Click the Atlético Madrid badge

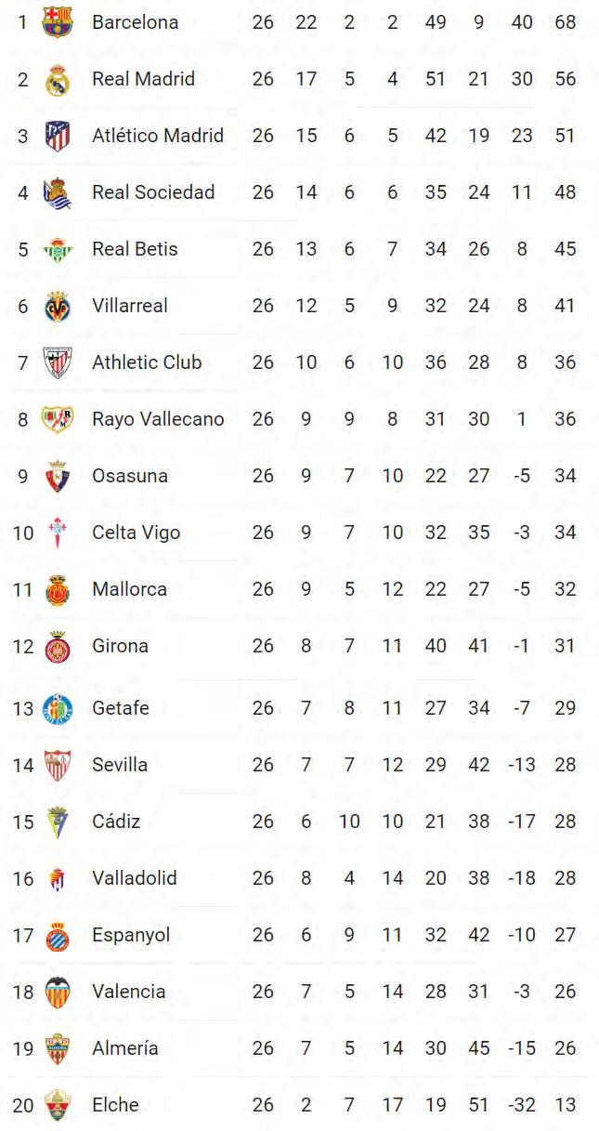point(58,136)
